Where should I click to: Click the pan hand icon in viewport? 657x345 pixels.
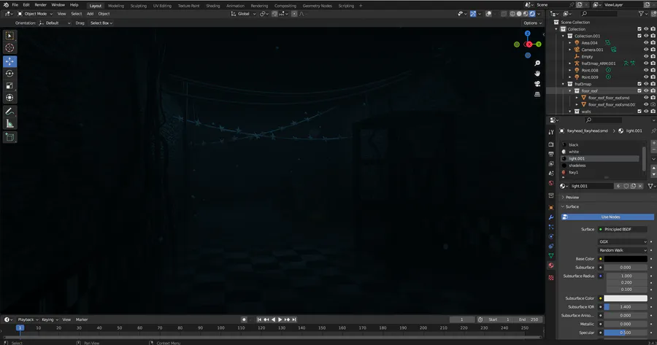coord(537,74)
